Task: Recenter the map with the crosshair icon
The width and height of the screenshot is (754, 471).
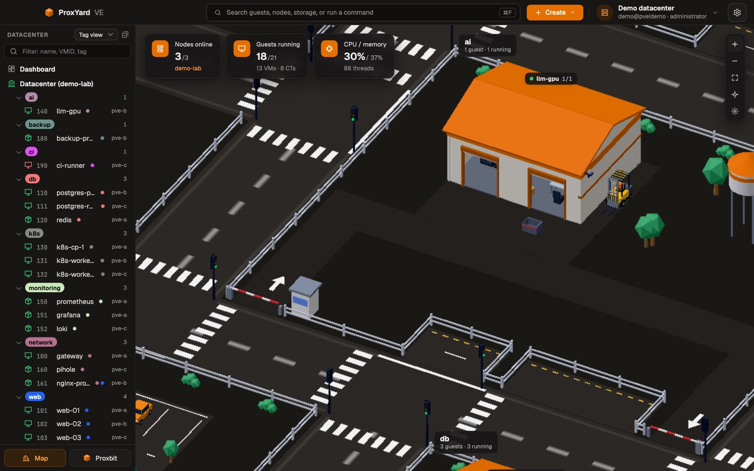Action: (735, 95)
